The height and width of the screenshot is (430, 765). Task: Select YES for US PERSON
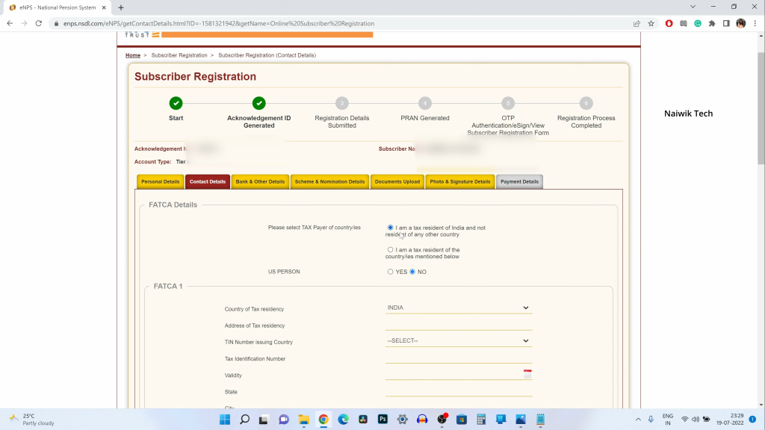390,272
